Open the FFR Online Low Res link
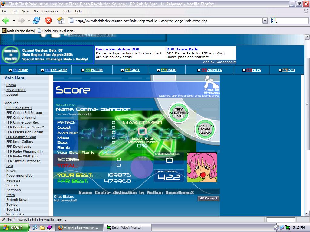 (x=22, y=122)
